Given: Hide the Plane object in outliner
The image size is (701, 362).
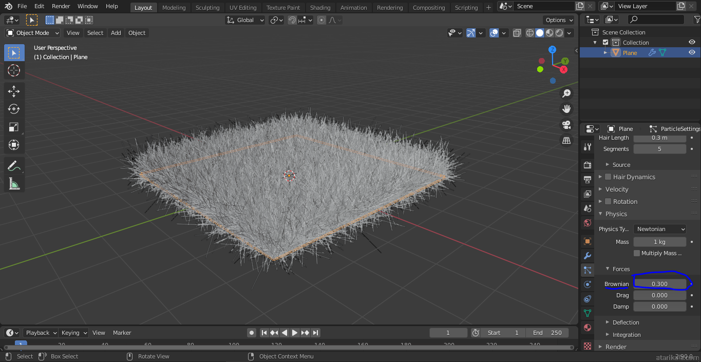Looking at the screenshot, I should [692, 52].
